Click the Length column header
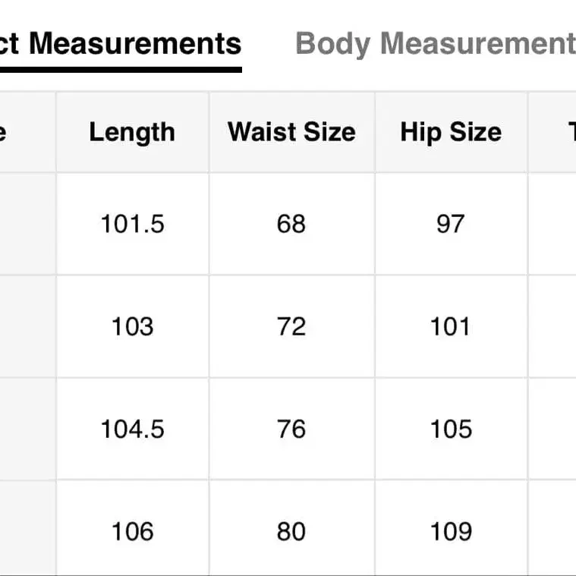 [x=132, y=132]
